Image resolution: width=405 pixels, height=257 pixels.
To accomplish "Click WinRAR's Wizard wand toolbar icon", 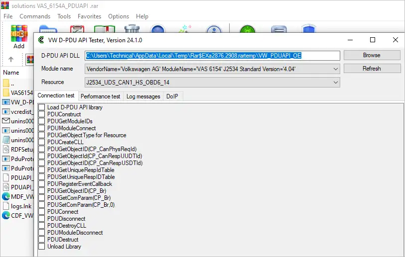I will pyautogui.click(x=185, y=29).
